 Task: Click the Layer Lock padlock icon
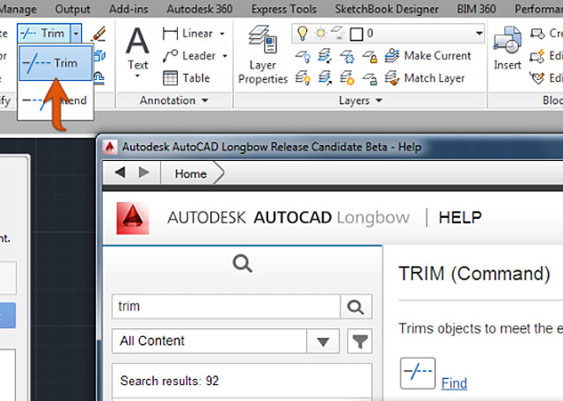click(369, 56)
